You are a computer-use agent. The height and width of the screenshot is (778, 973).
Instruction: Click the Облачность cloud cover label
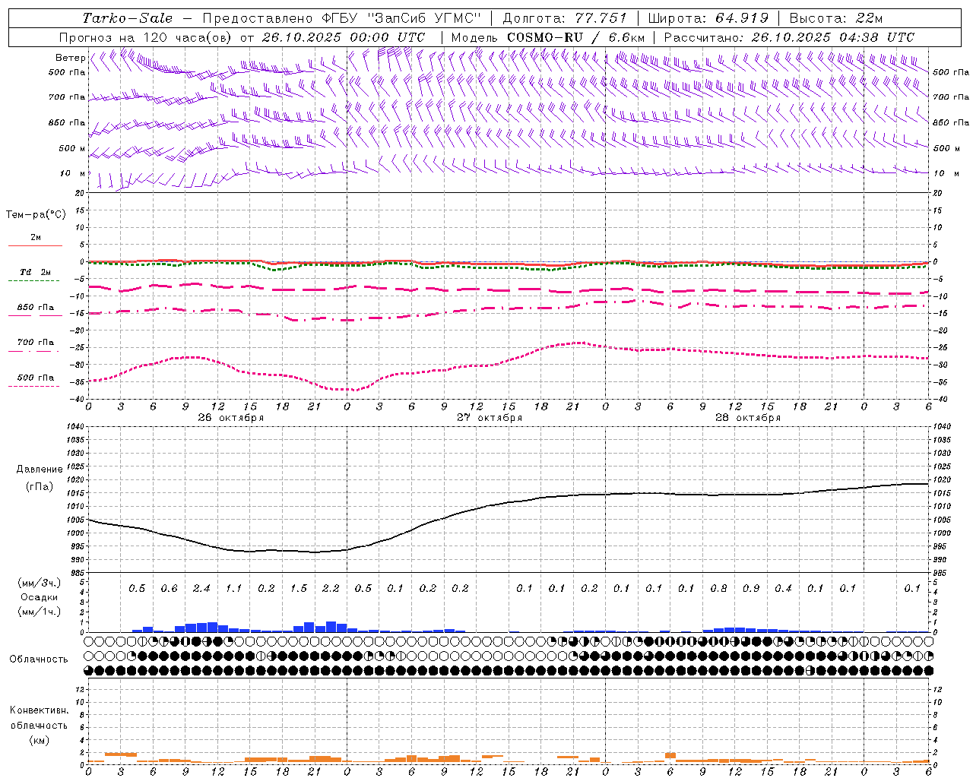tap(39, 659)
